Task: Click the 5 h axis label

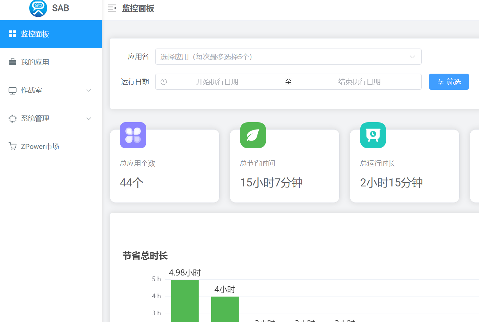Action: [157, 279]
